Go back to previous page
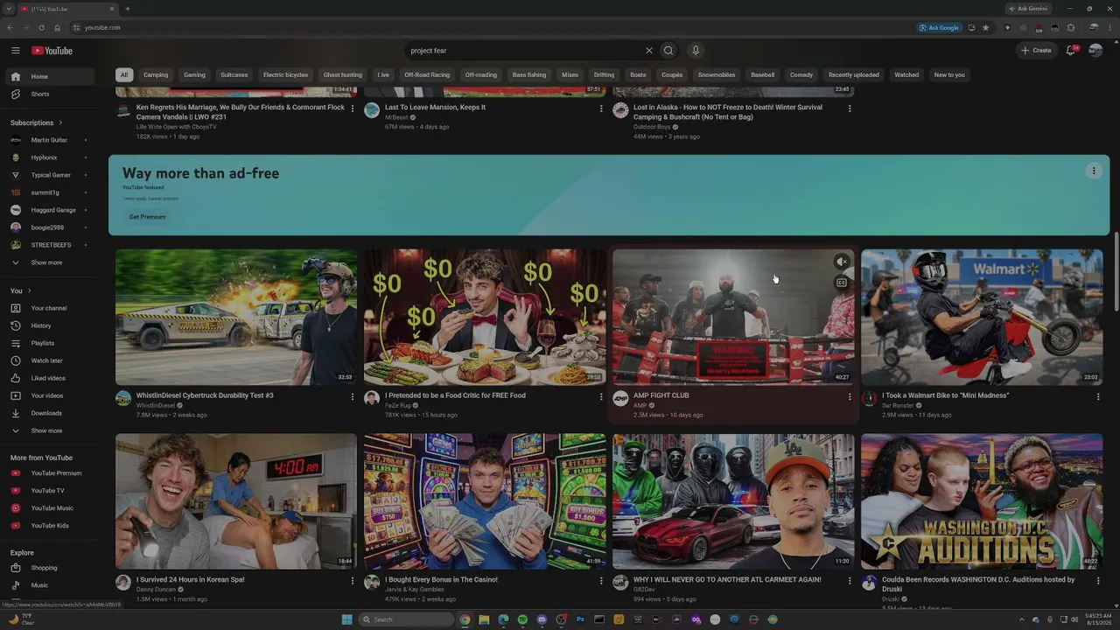Viewport: 1120px width, 630px height. coord(10,28)
